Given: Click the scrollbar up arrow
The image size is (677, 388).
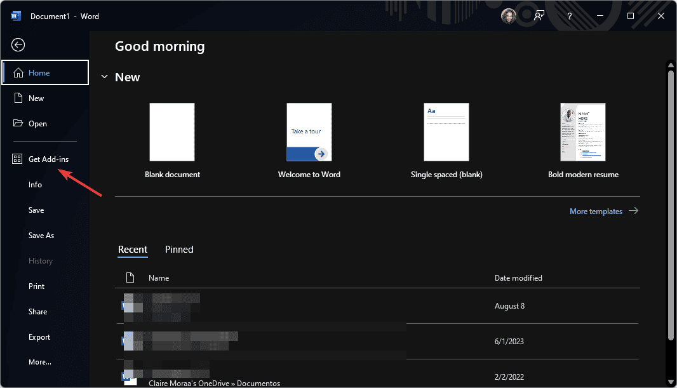Looking at the screenshot, I should [671, 65].
